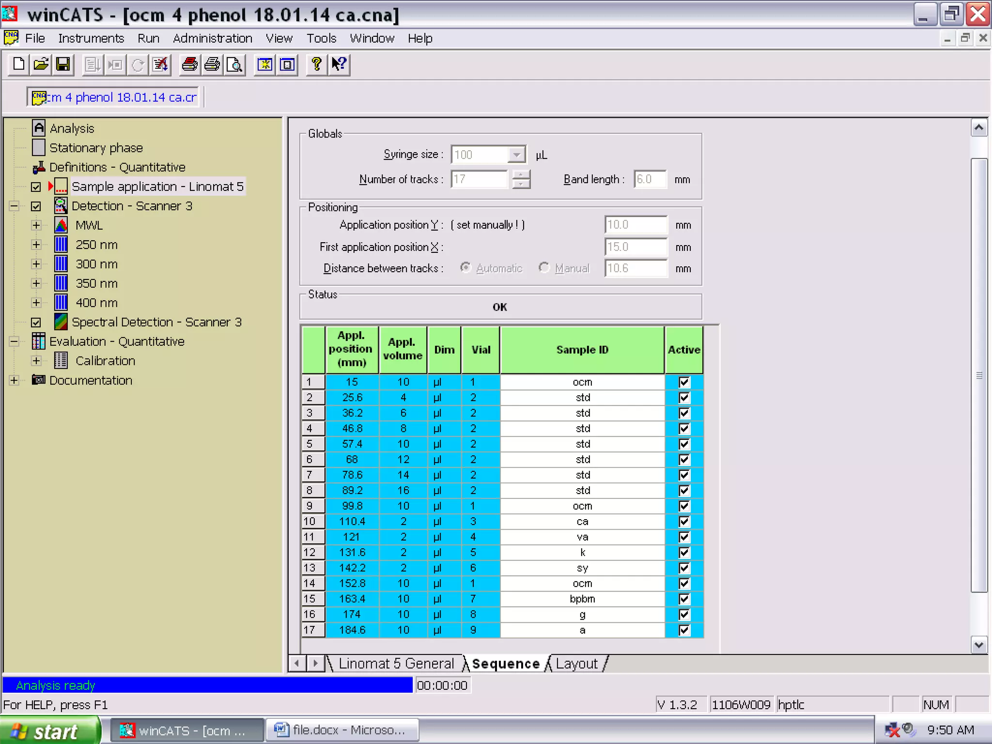Uncheck the Active box for row 10
Screen dimensions: 992x744
pyautogui.click(x=684, y=522)
